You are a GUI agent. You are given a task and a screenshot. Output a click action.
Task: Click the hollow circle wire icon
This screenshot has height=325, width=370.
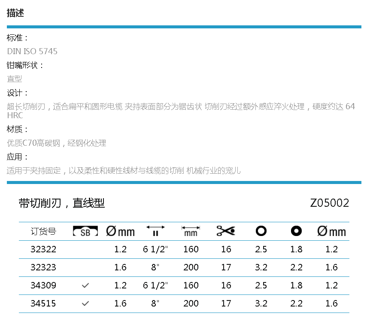pyautogui.click(x=261, y=231)
